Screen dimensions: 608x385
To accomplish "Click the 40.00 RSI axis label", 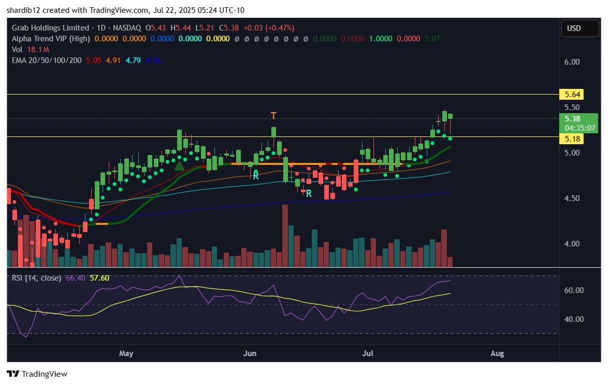I will pyautogui.click(x=574, y=319).
